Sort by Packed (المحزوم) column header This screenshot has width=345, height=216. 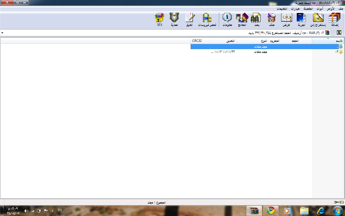click(x=280, y=41)
